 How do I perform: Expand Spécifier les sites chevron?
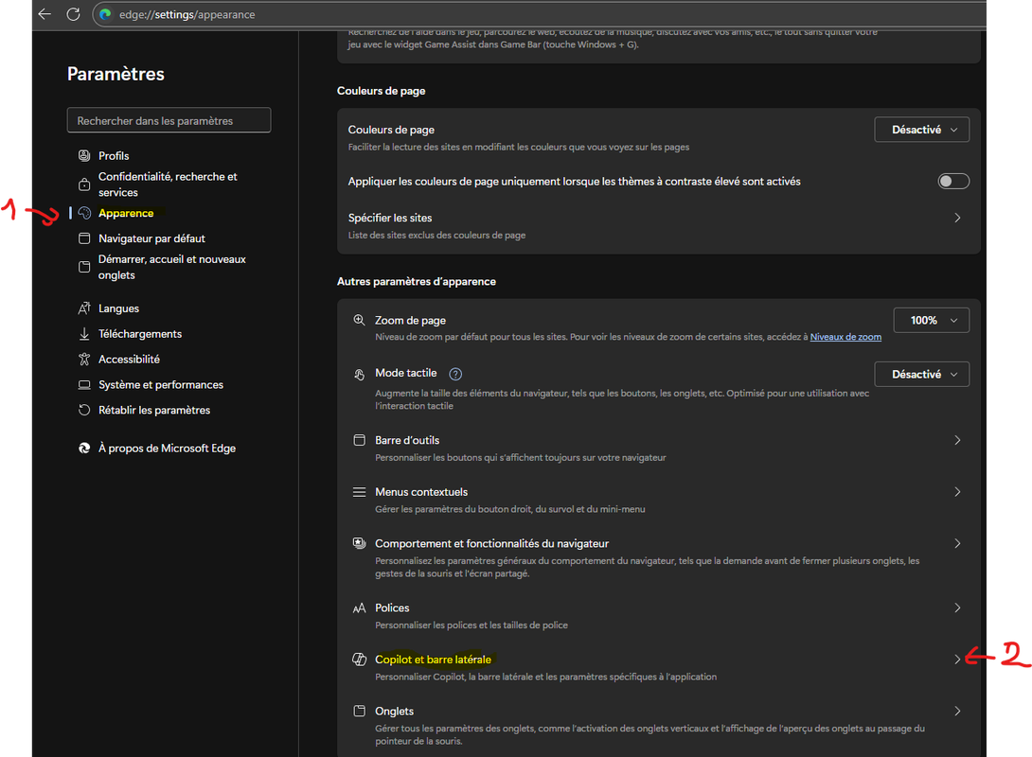tap(957, 218)
